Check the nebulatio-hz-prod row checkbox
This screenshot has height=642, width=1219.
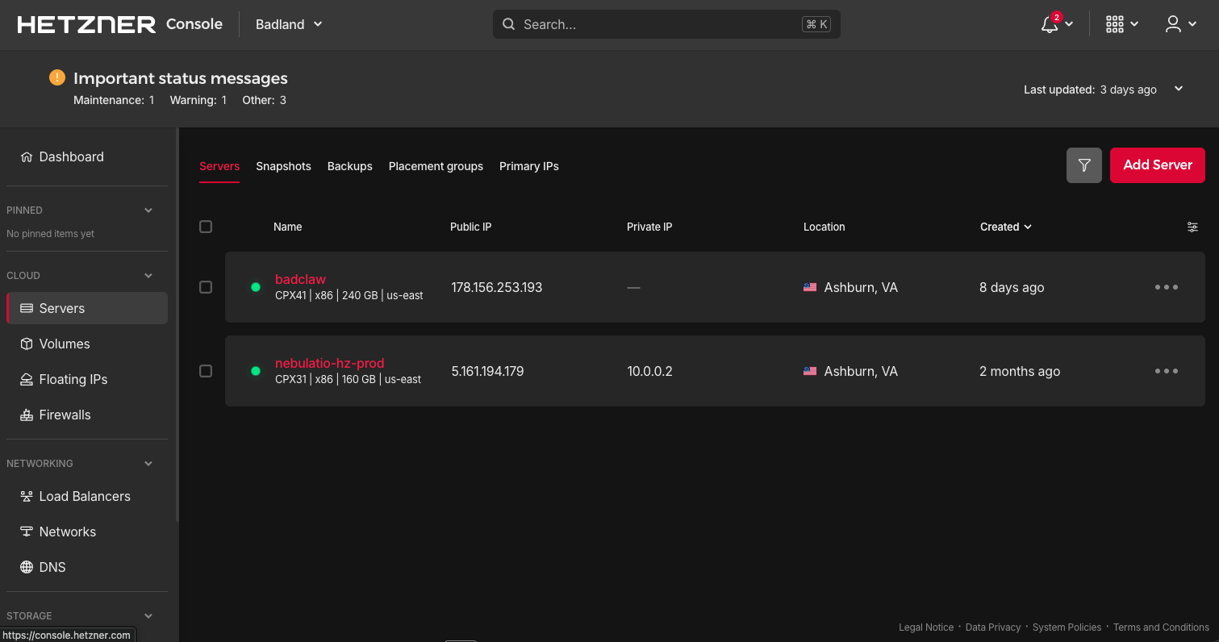click(x=206, y=371)
